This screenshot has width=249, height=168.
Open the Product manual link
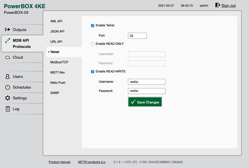[x=59, y=162]
